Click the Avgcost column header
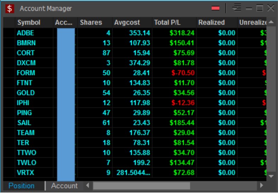278x194 pixels. point(127,22)
